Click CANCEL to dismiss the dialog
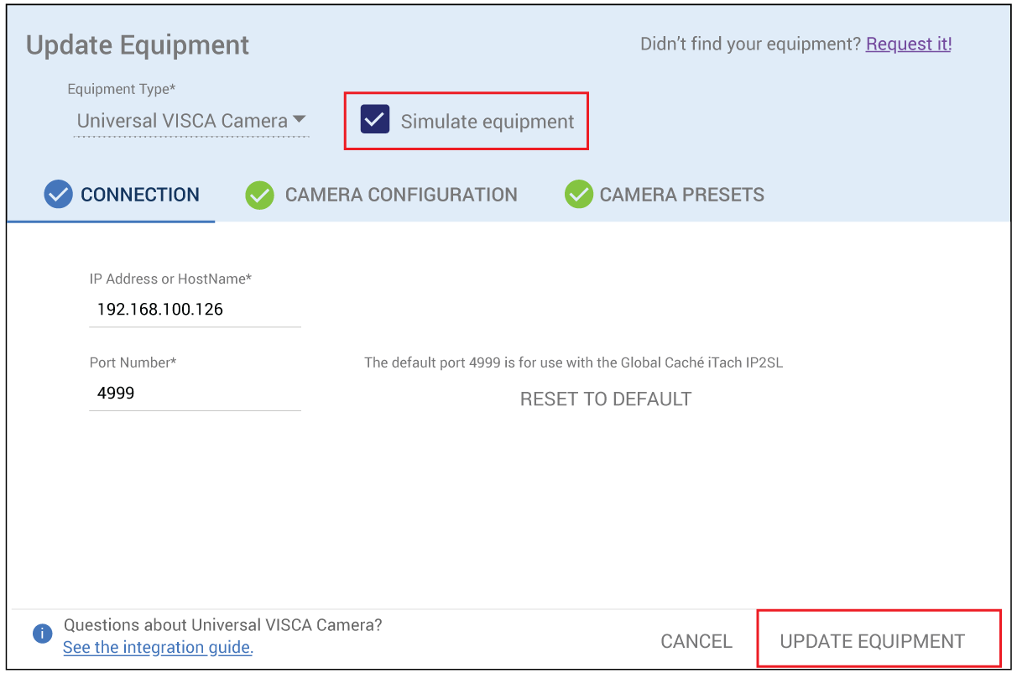Viewport: 1017px width, 673px height. click(x=696, y=641)
